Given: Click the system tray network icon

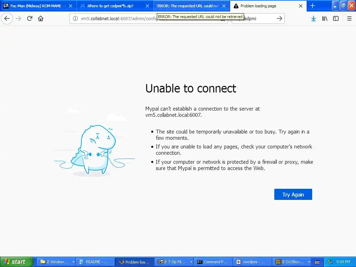Looking at the screenshot, I should [330, 262].
